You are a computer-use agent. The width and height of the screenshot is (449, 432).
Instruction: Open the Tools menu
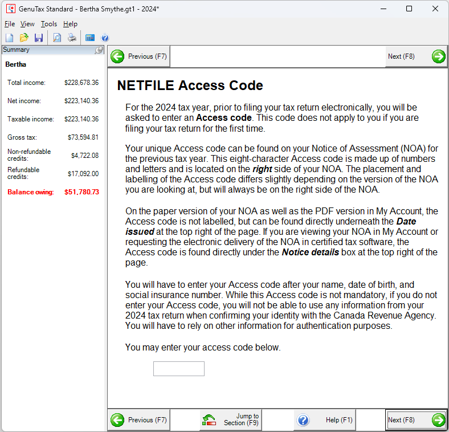tap(48, 24)
